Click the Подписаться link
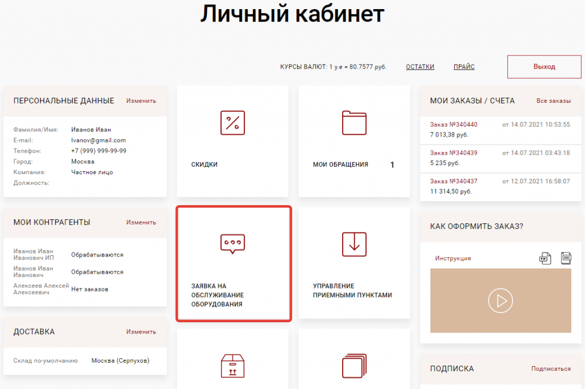585x389 pixels. click(x=551, y=368)
